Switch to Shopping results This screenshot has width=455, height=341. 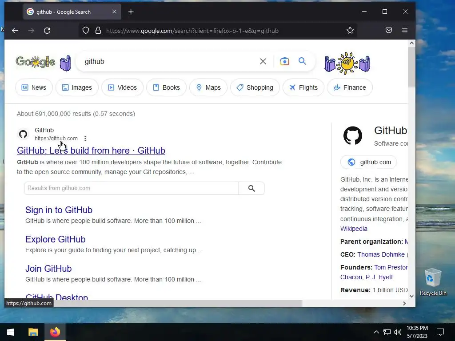pyautogui.click(x=255, y=87)
